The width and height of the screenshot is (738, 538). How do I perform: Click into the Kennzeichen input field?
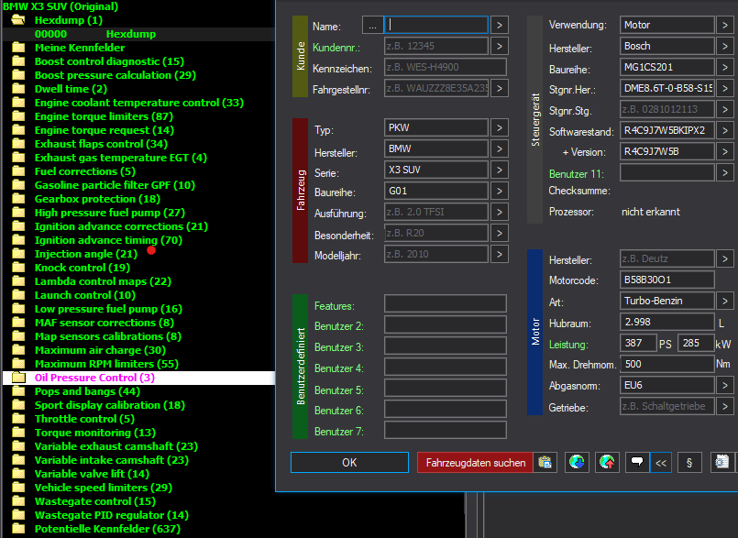pyautogui.click(x=446, y=67)
